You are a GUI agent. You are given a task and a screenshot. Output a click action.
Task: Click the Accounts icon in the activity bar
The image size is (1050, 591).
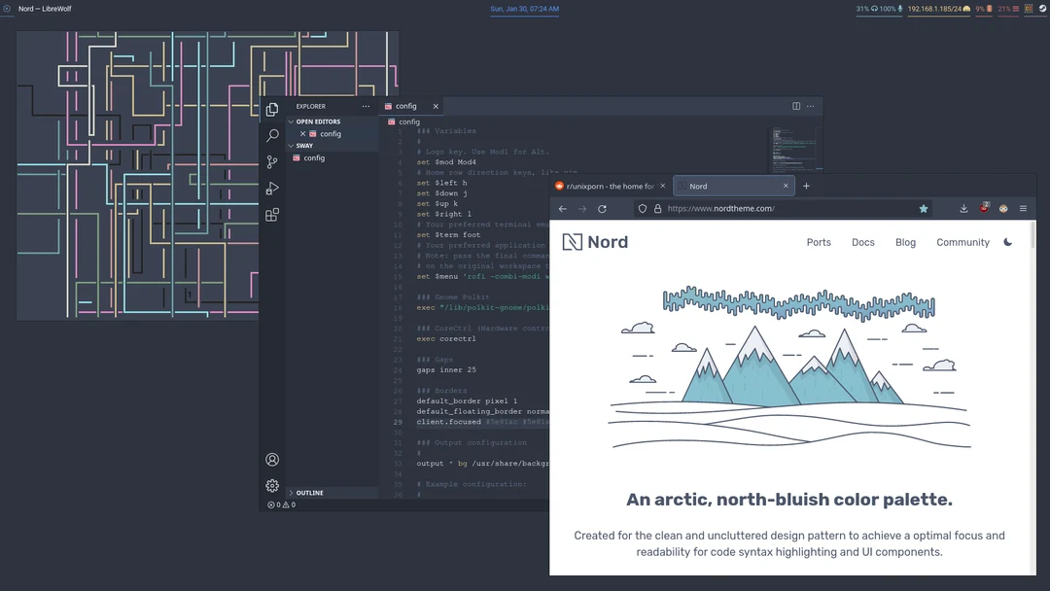click(x=272, y=460)
